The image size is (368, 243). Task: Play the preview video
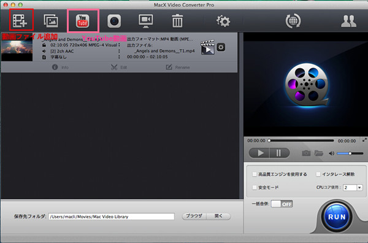(x=259, y=153)
